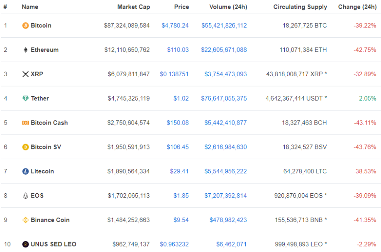This screenshot has height=252, width=381.
Task: Select Bitcoin SV's -43.76% change value
Action: 365,147
